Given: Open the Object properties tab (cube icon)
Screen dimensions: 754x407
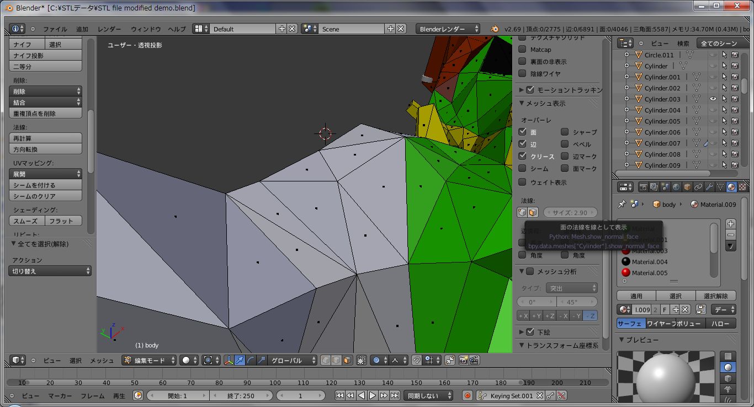Looking at the screenshot, I should (687, 186).
